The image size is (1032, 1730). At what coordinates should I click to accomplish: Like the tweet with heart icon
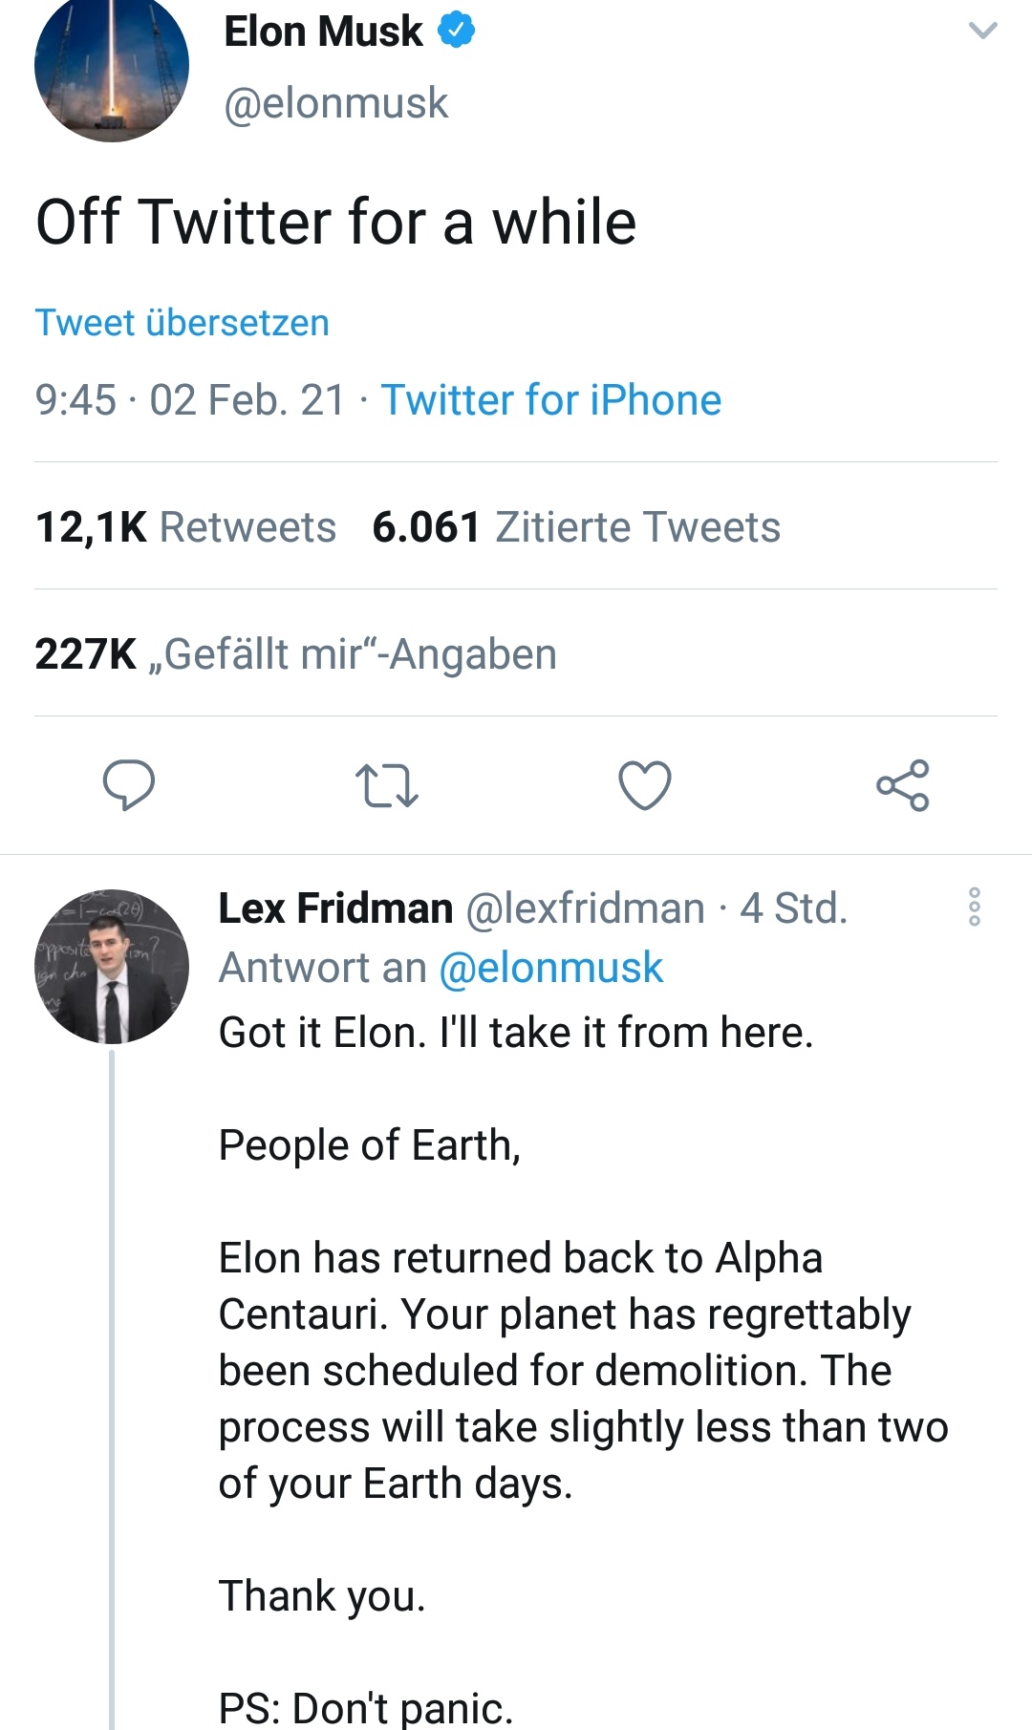coord(645,785)
